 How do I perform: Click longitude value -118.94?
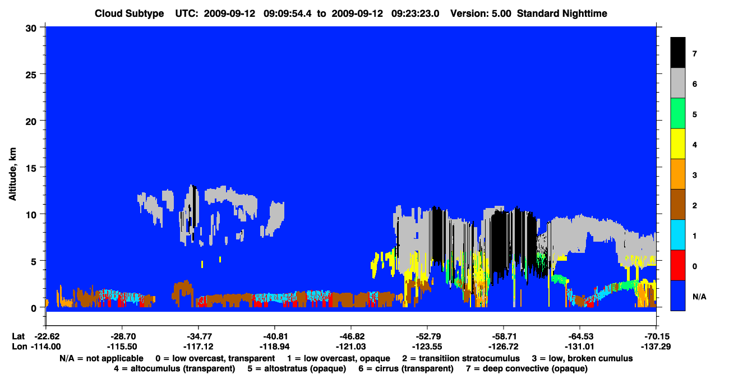[x=274, y=347]
